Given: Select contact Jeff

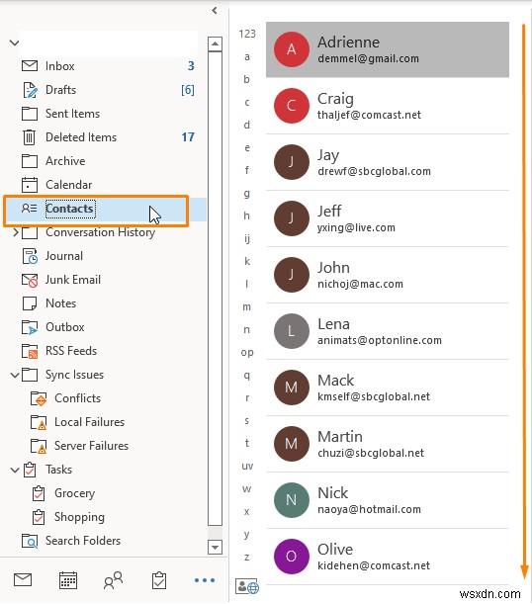Looking at the screenshot, I should pyautogui.click(x=388, y=218).
